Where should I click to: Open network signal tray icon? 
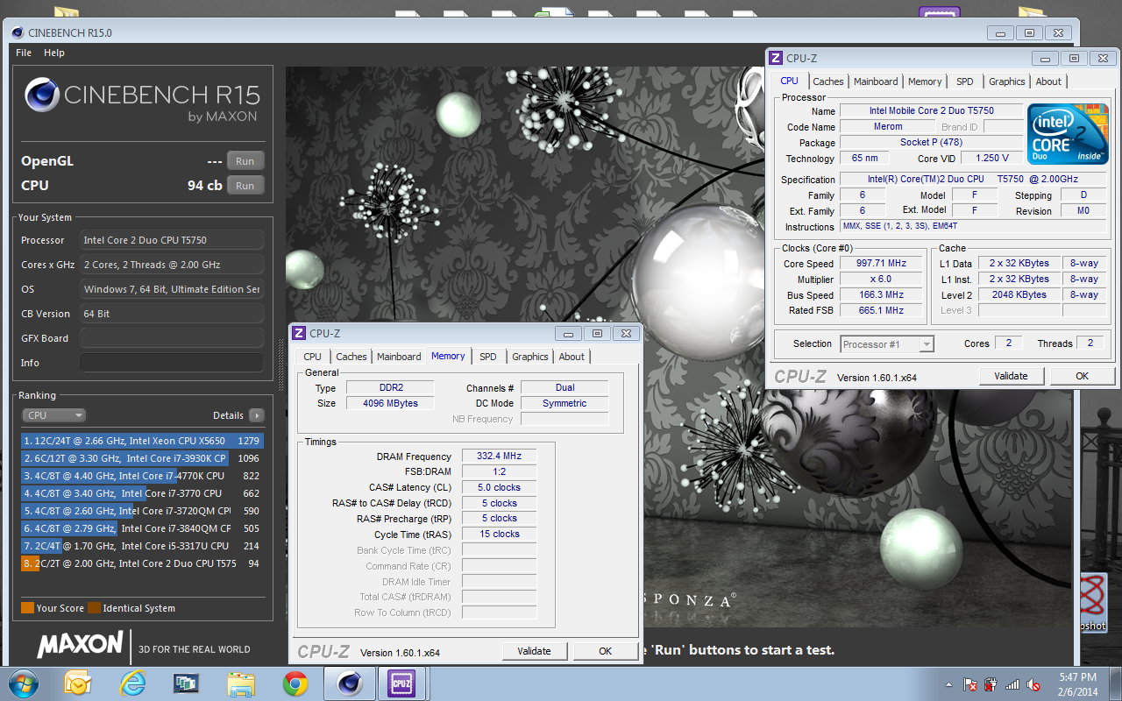pyautogui.click(x=1012, y=683)
